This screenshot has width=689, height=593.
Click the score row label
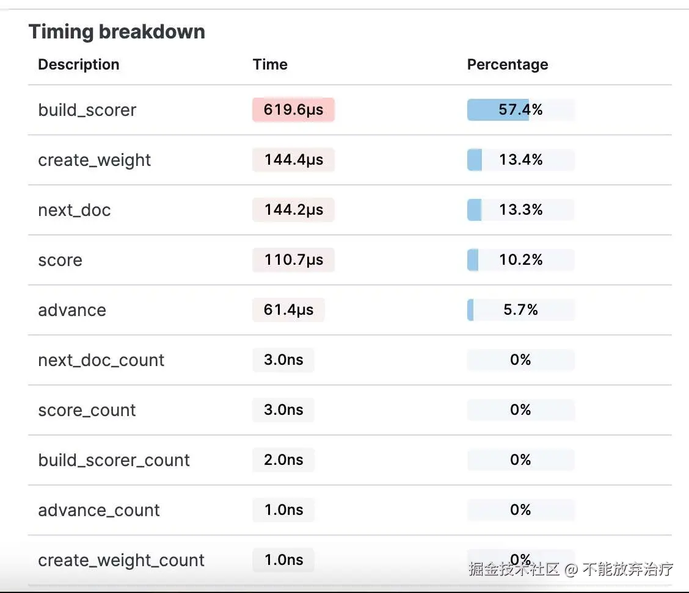pyautogui.click(x=60, y=260)
